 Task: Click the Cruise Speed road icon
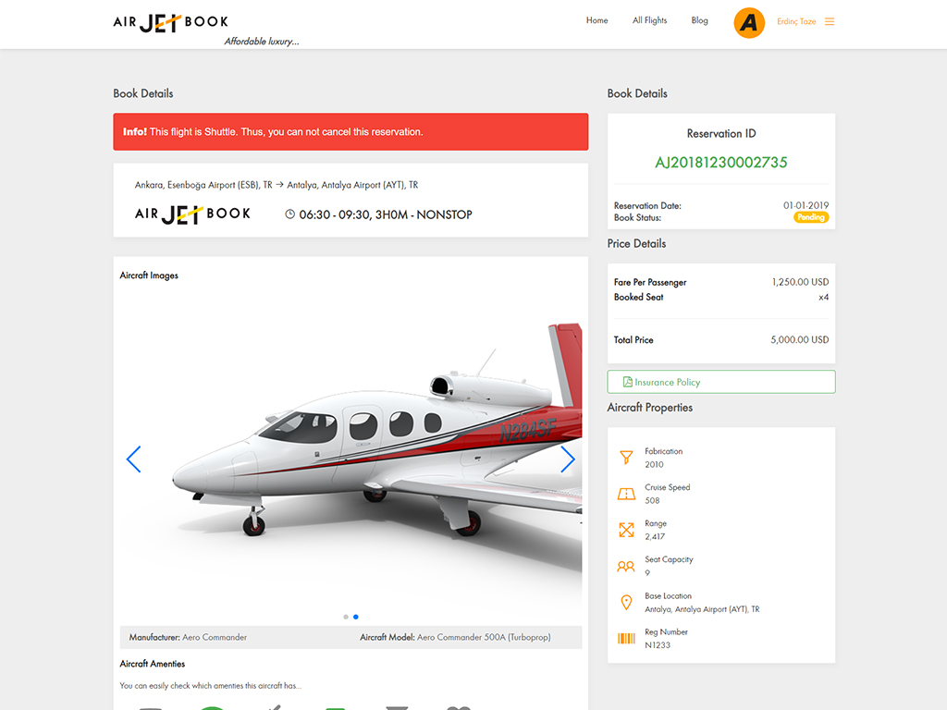point(626,494)
